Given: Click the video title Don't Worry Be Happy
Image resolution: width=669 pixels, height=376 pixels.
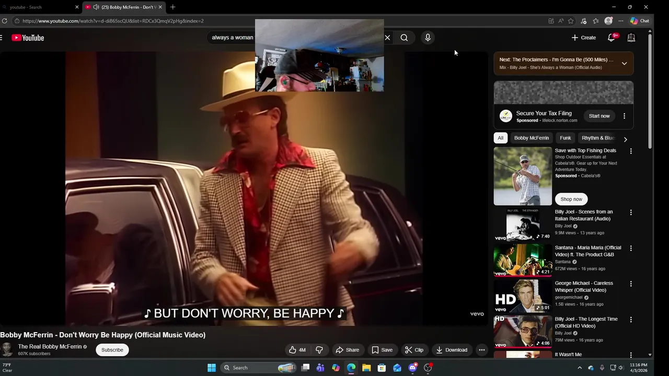Looking at the screenshot, I should click(103, 335).
